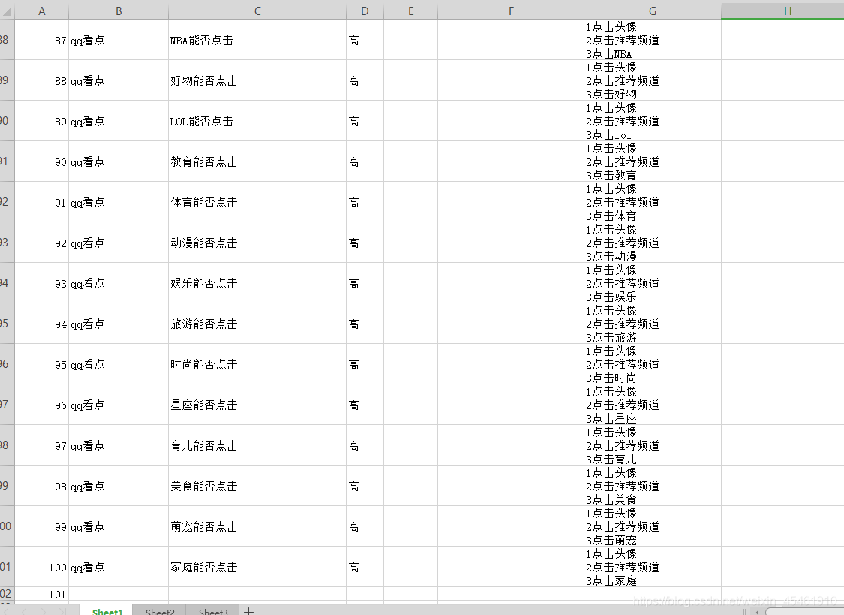Click the cell '美食能否点击'
The height and width of the screenshot is (615, 844).
pyautogui.click(x=257, y=486)
